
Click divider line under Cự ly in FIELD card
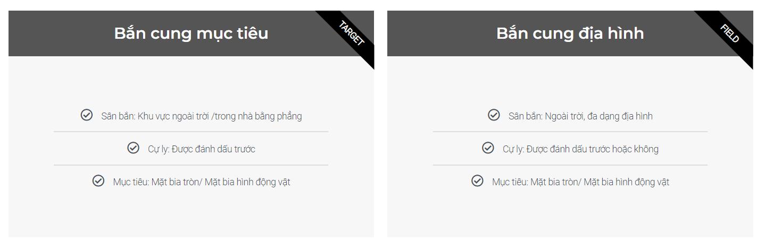[570, 165]
